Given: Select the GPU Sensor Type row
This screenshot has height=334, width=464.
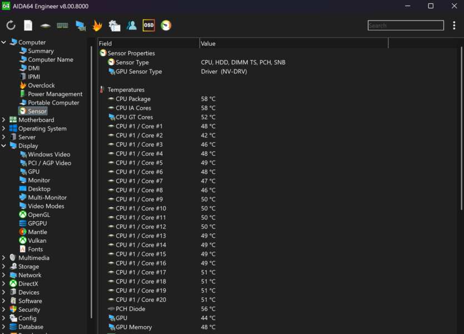Looking at the screenshot, I should pyautogui.click(x=278, y=71).
